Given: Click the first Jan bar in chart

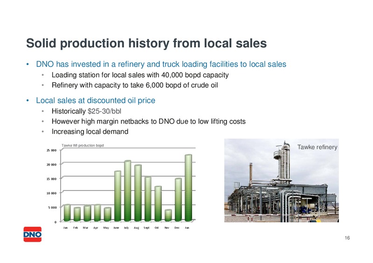Looking at the screenshot, I should [x=67, y=213].
